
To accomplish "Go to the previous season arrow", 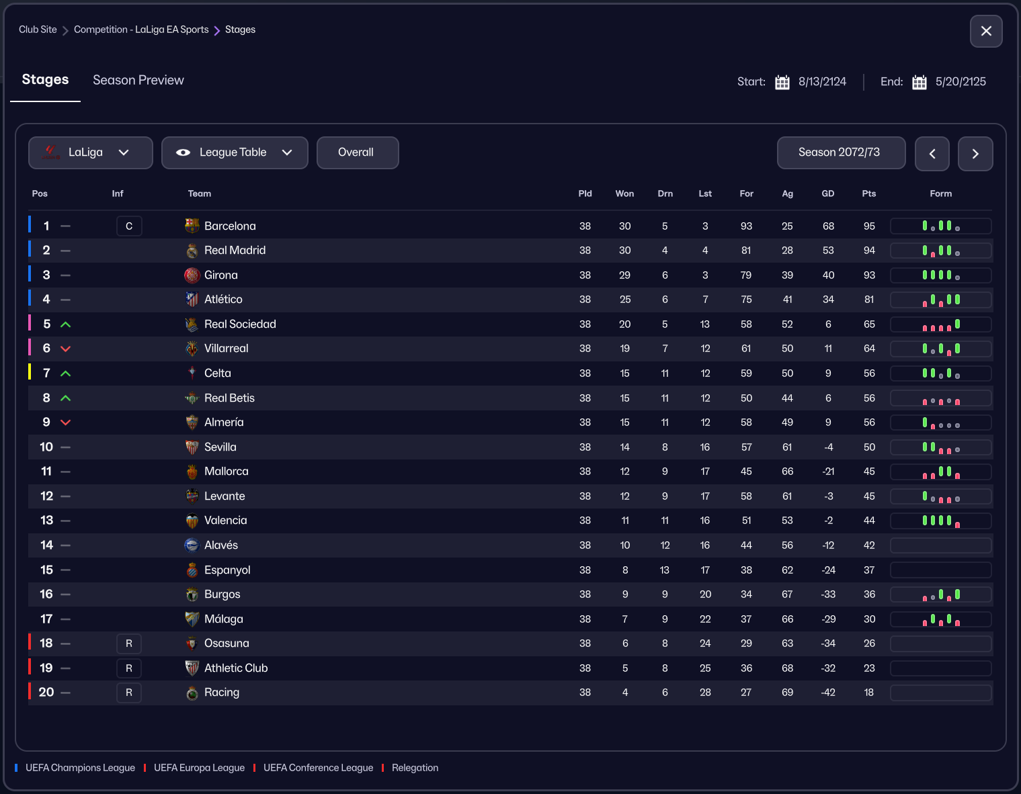I will pos(932,154).
